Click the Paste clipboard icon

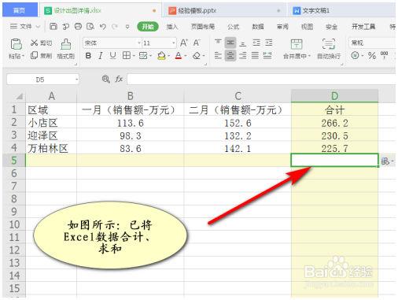point(16,44)
